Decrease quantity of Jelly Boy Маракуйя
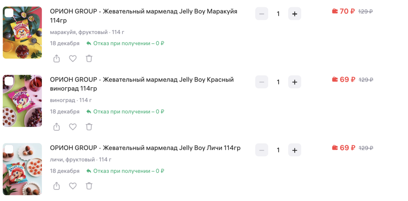Screen dimensions: 408x201 262,14
